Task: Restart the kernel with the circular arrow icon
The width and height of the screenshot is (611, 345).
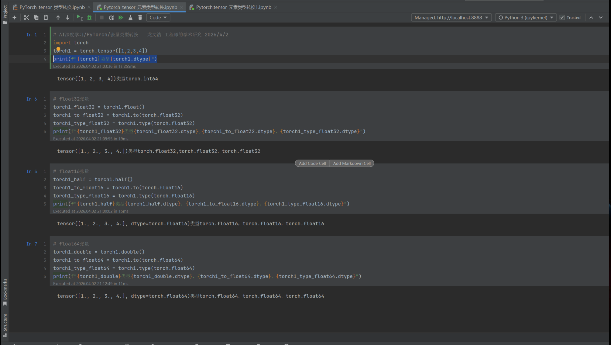Action: [111, 18]
